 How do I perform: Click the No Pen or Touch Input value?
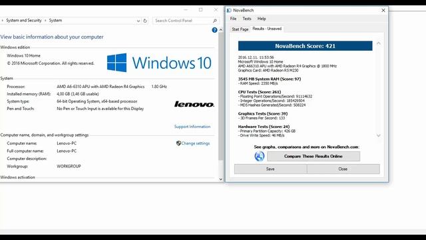click(x=101, y=109)
